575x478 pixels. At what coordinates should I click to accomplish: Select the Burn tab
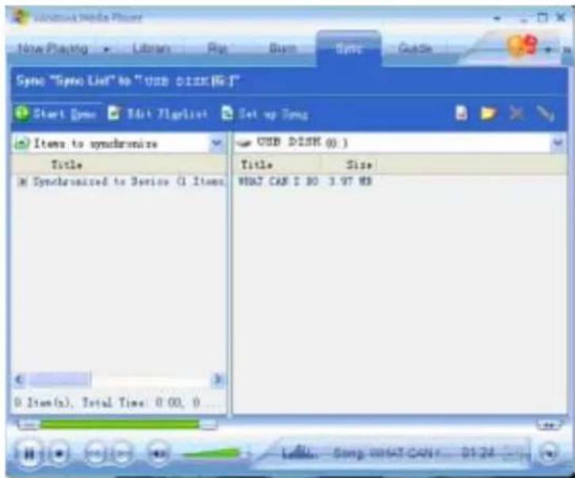[283, 48]
